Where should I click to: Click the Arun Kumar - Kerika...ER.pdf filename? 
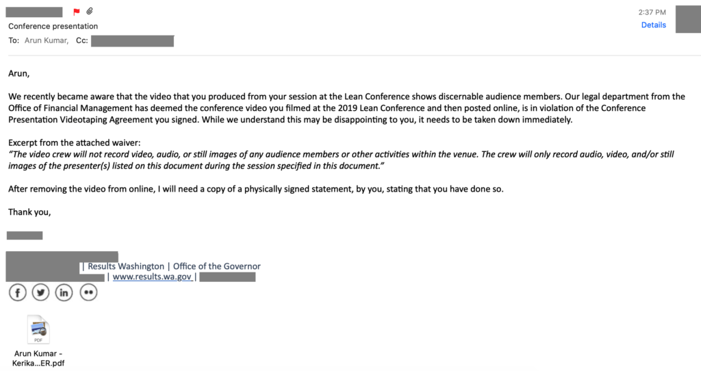coord(38,358)
